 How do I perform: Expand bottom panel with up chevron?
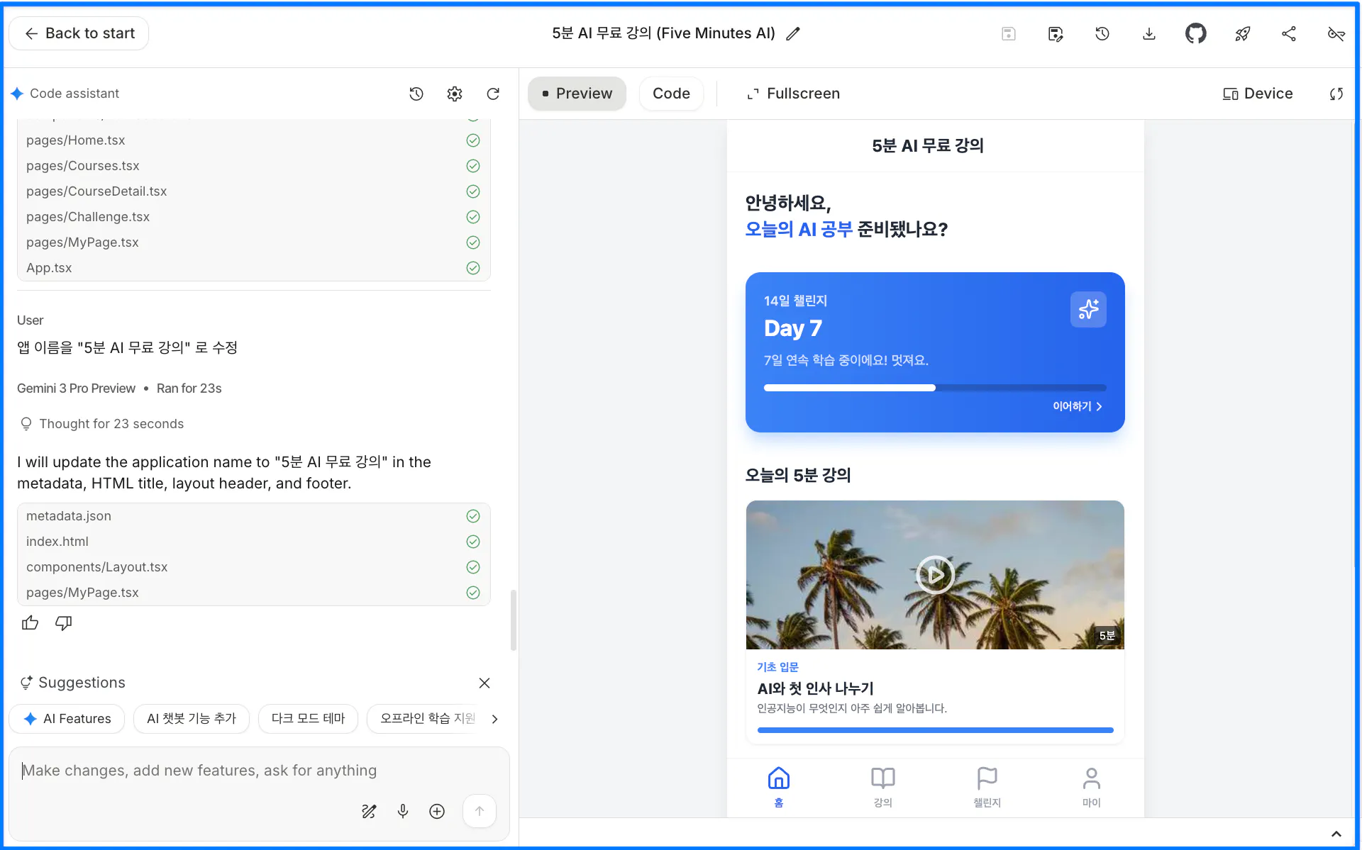[1336, 834]
